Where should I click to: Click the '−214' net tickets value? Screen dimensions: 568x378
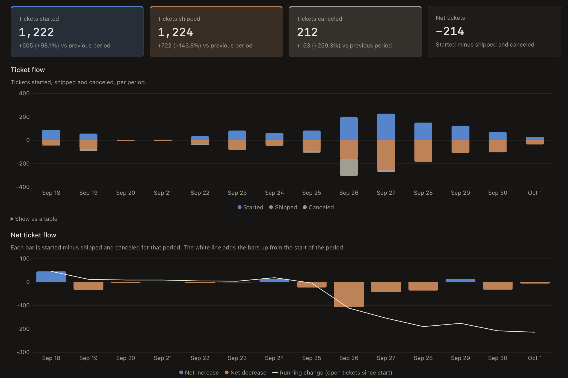coord(450,31)
